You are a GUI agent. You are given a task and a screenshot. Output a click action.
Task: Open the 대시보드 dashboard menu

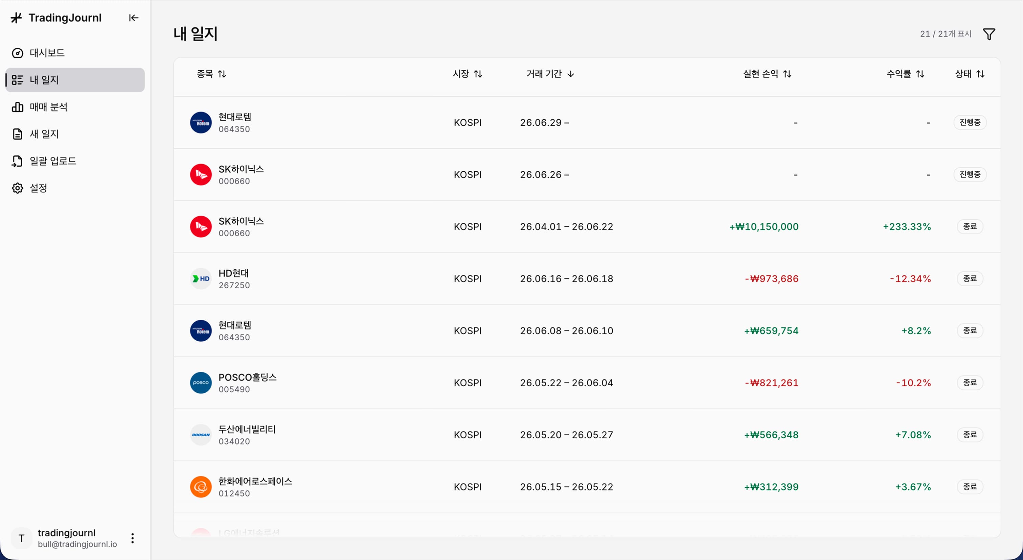(75, 53)
